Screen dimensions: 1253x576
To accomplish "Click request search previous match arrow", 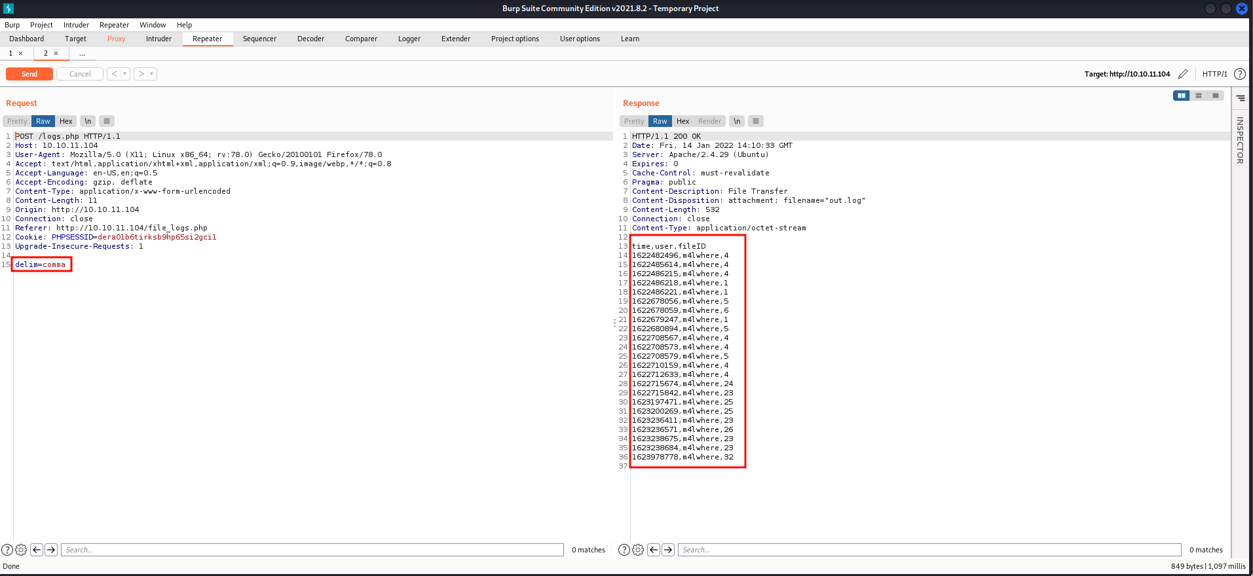I will click(x=37, y=550).
